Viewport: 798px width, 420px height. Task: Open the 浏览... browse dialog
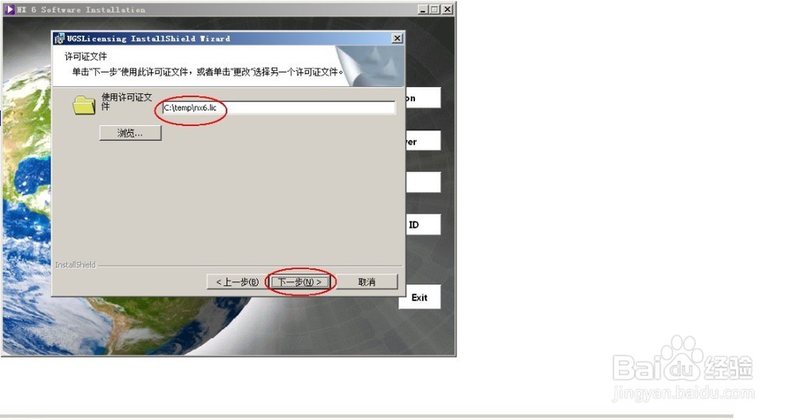pos(130,133)
